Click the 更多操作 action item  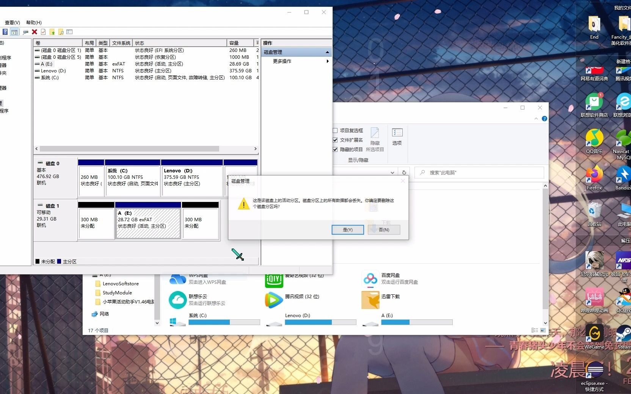tap(282, 61)
